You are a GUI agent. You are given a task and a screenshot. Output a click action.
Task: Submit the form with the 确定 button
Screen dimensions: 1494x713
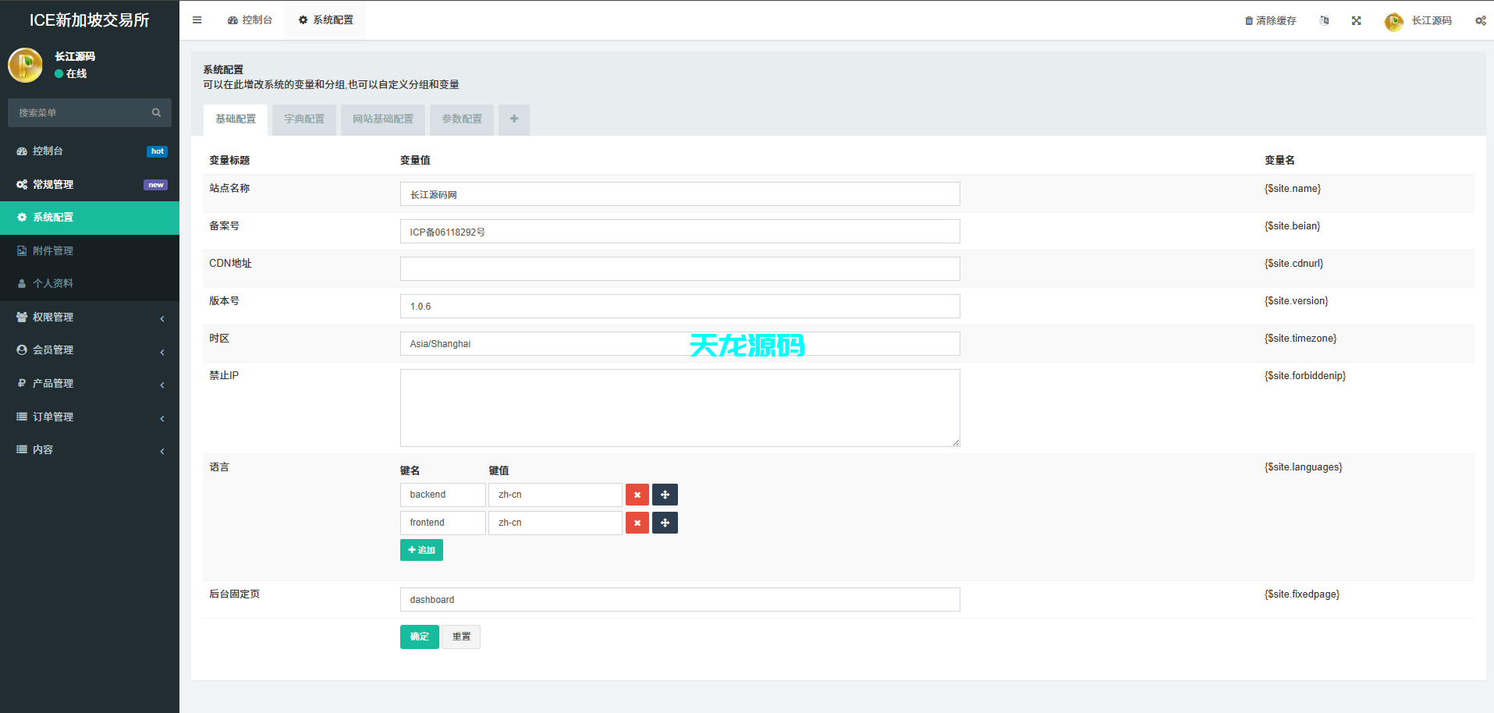[419, 637]
